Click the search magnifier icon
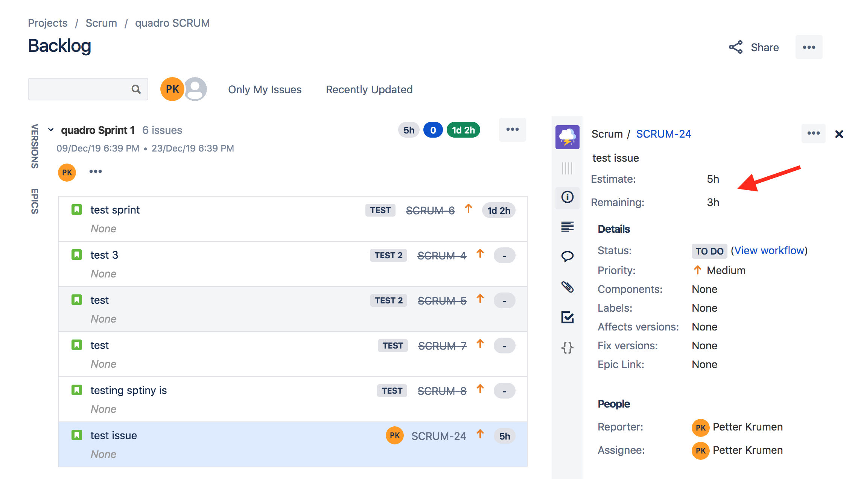Screen dimensions: 849x479 coord(136,89)
